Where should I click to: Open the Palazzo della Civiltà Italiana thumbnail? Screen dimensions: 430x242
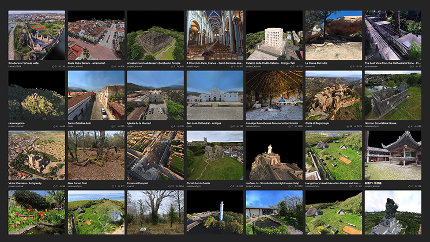pos(274,35)
